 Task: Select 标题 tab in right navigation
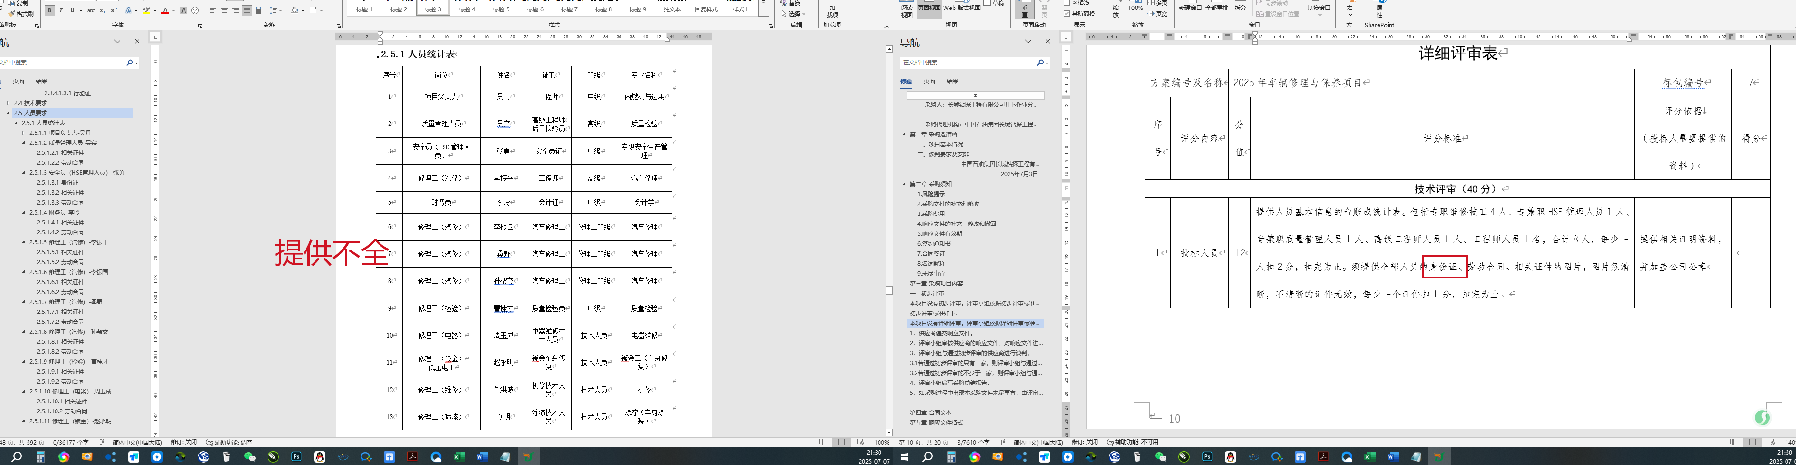coord(906,81)
